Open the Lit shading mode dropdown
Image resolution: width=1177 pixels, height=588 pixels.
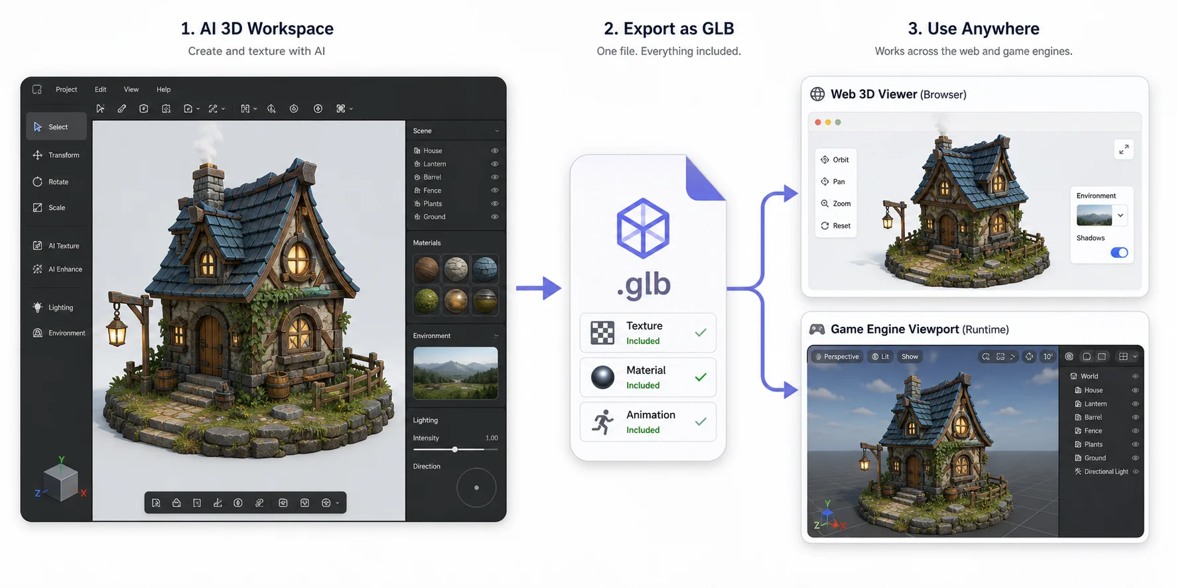coord(880,357)
